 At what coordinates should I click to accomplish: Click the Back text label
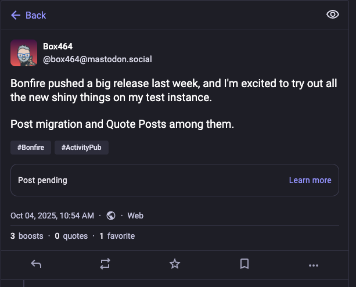[x=35, y=15]
